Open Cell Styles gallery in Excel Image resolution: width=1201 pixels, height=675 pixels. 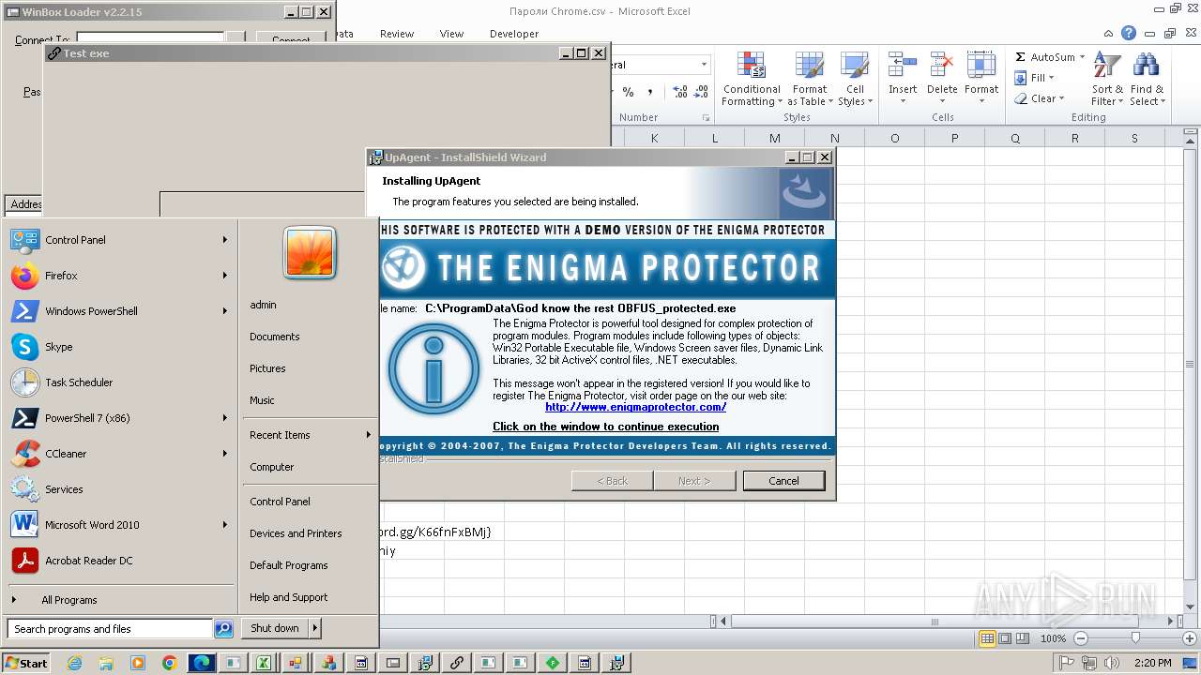click(x=855, y=79)
